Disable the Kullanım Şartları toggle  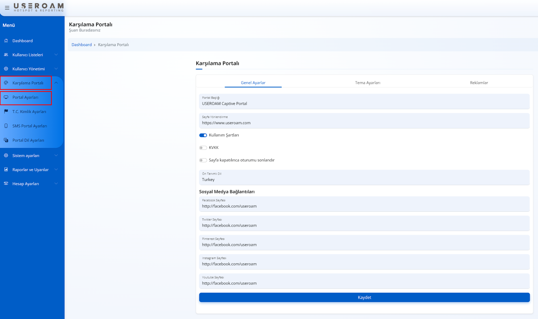tap(203, 135)
